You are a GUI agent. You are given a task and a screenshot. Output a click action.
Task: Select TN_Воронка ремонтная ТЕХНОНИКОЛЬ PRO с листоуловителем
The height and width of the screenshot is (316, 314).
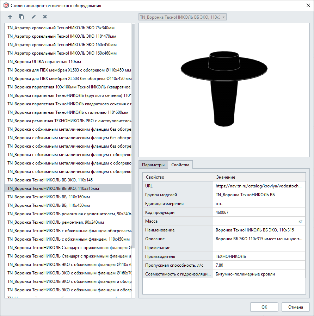click(x=68, y=121)
